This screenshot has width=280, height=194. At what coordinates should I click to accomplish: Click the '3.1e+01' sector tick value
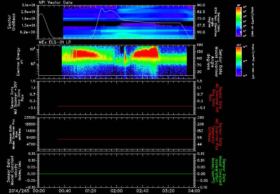[28, 5]
